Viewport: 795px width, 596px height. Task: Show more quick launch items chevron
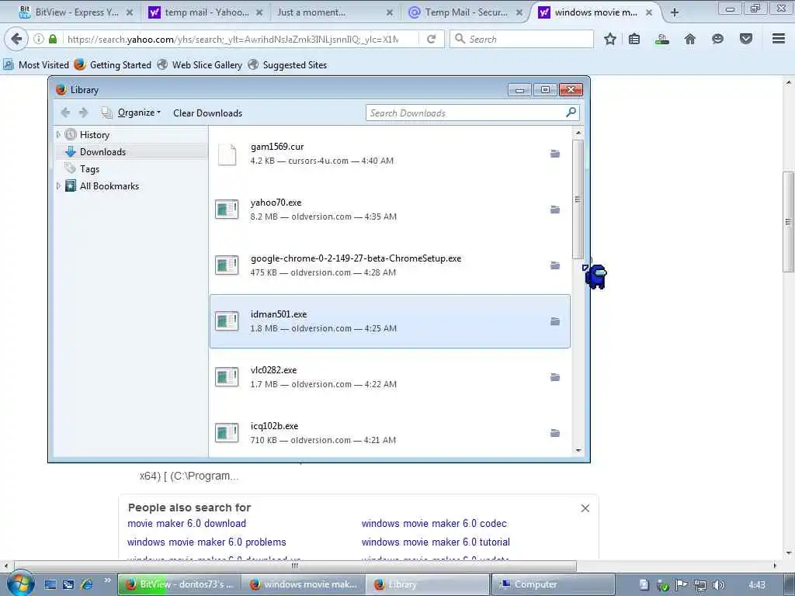[107, 580]
